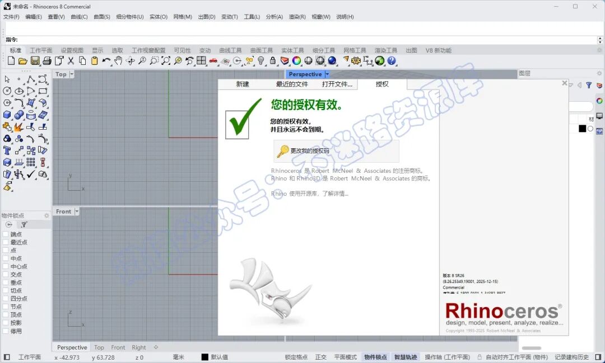This screenshot has width=605, height=363.
Task: Open a file using the folder icon
Action: [x=23, y=61]
